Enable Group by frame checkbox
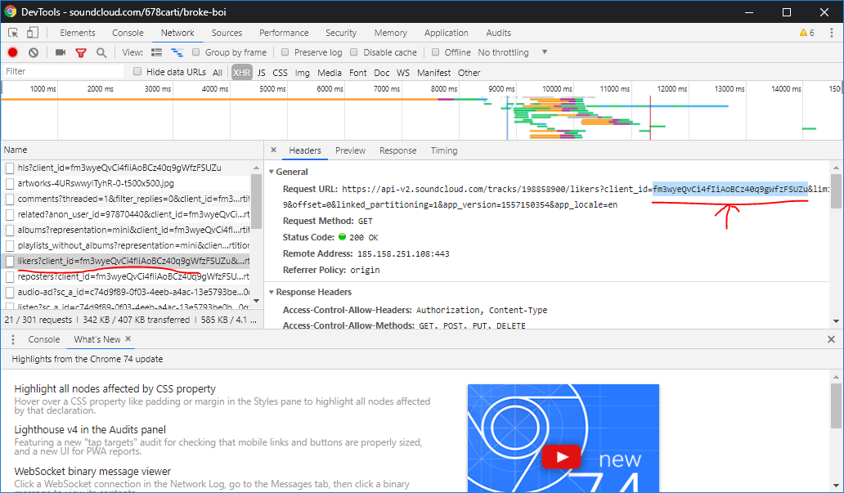 pyautogui.click(x=196, y=52)
